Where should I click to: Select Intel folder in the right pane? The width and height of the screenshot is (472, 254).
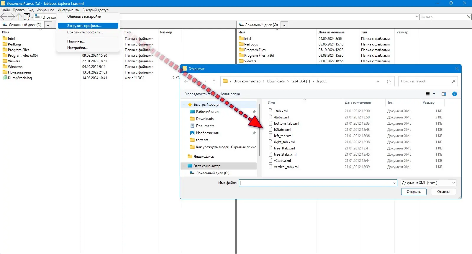pyautogui.click(x=248, y=39)
